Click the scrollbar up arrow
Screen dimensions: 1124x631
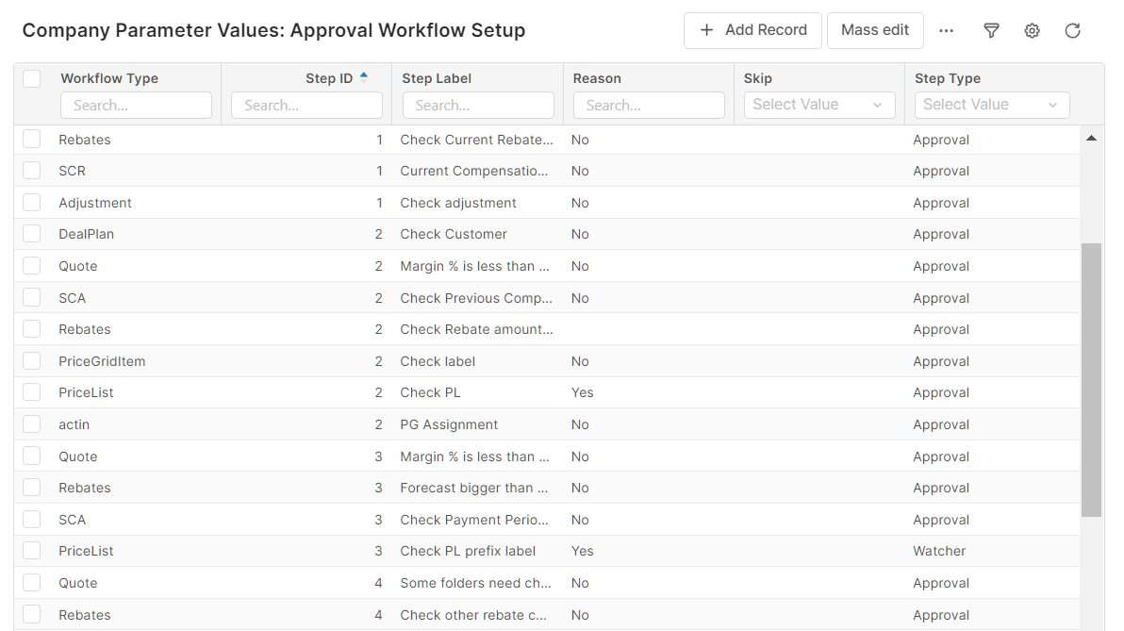[x=1091, y=139]
